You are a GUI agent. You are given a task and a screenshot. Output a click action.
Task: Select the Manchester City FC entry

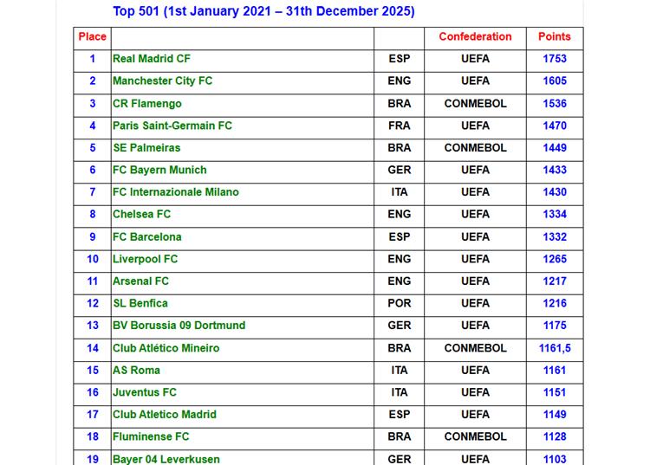point(162,81)
